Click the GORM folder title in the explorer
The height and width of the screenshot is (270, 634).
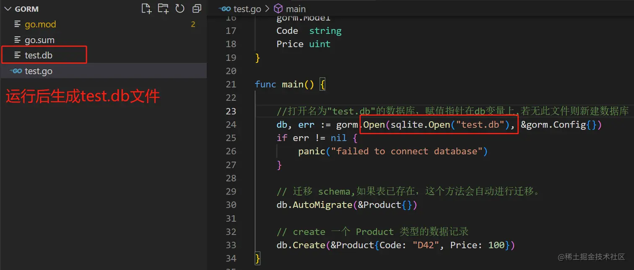tap(27, 9)
